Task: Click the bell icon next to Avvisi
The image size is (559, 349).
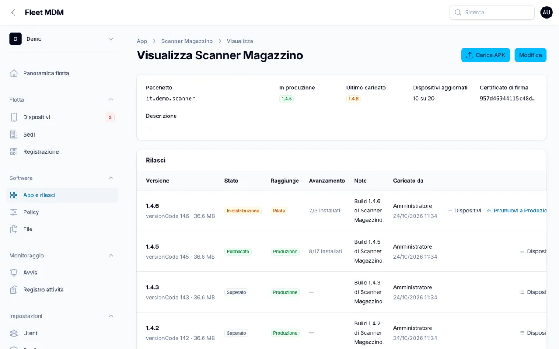Action: pyautogui.click(x=14, y=273)
